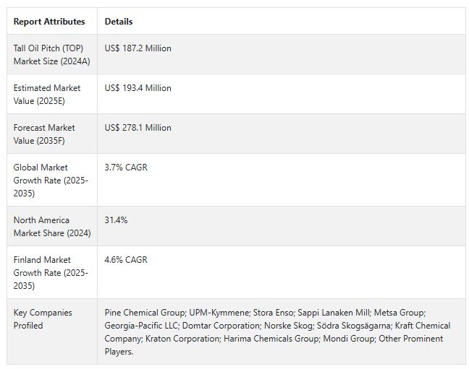Select the Global Market Growth Rate label
The image size is (469, 369).
click(51, 181)
